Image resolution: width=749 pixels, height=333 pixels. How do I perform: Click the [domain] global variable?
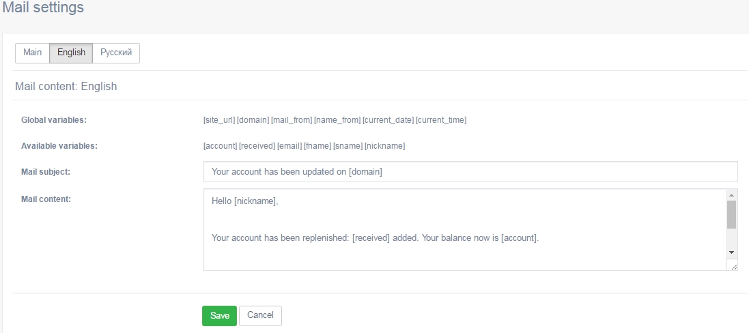click(253, 120)
